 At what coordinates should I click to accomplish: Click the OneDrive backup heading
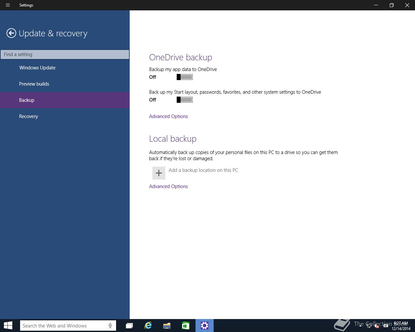pos(181,57)
